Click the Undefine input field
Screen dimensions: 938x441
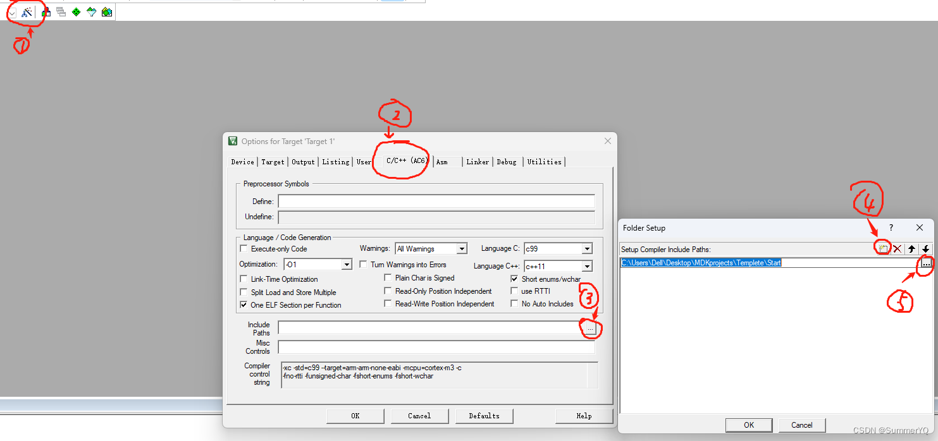tap(436, 217)
